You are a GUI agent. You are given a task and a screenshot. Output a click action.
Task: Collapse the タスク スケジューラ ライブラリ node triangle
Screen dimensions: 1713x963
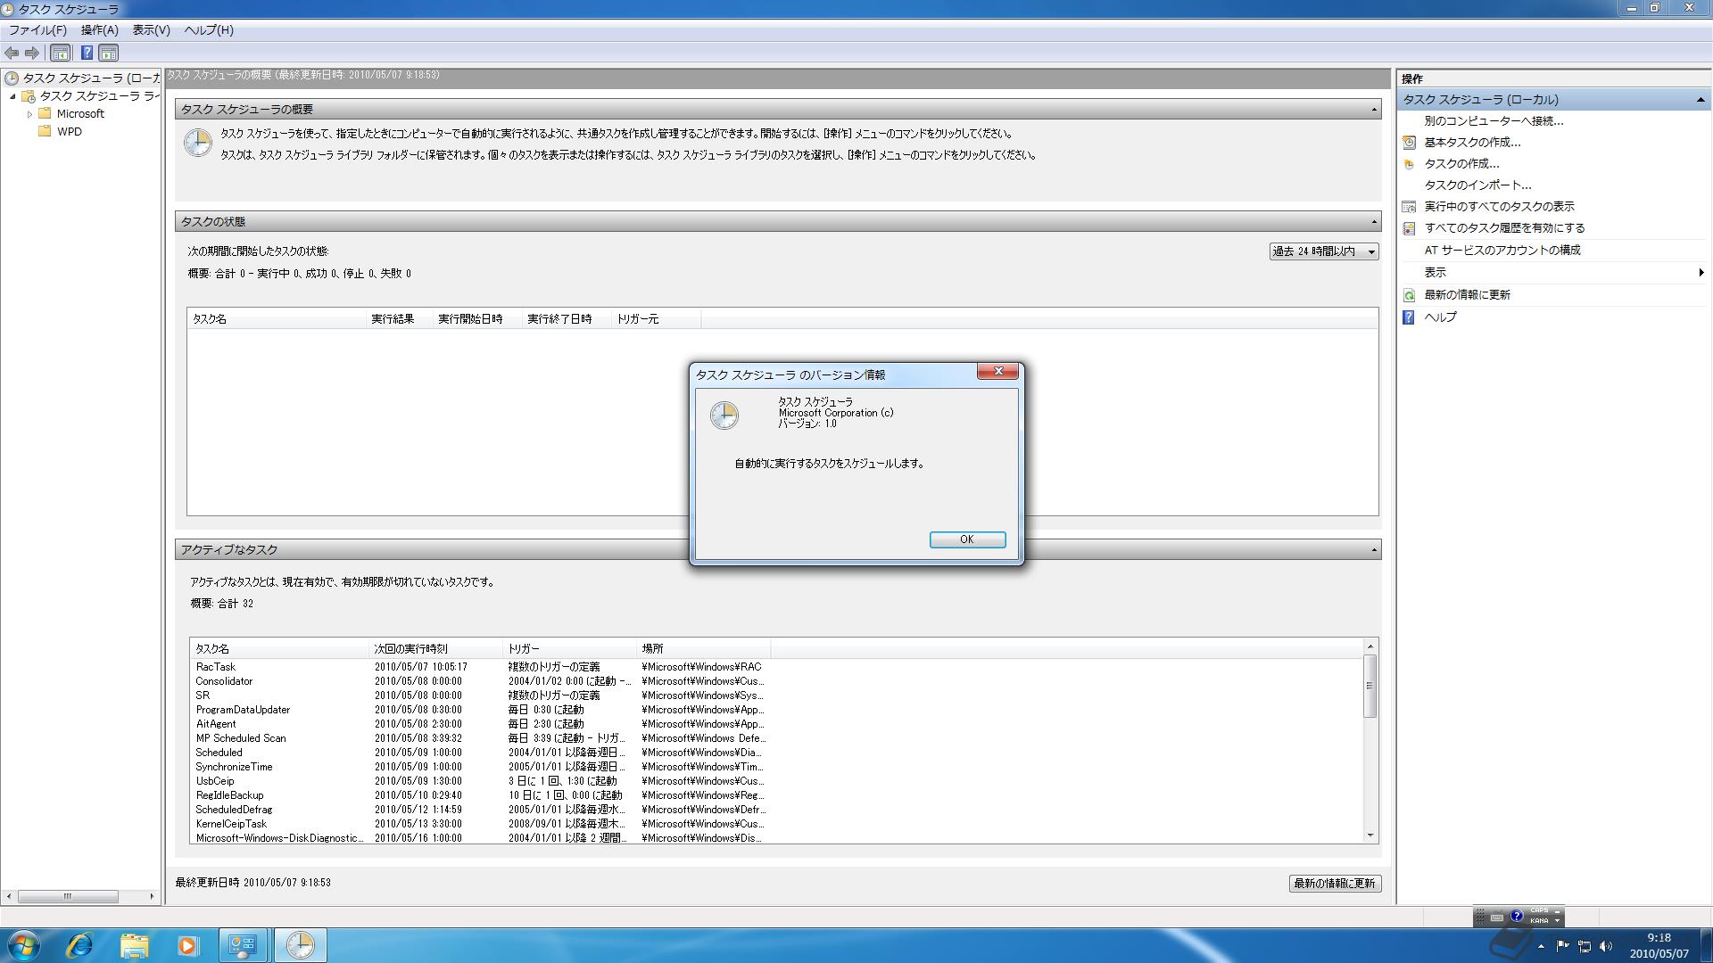pos(12,96)
